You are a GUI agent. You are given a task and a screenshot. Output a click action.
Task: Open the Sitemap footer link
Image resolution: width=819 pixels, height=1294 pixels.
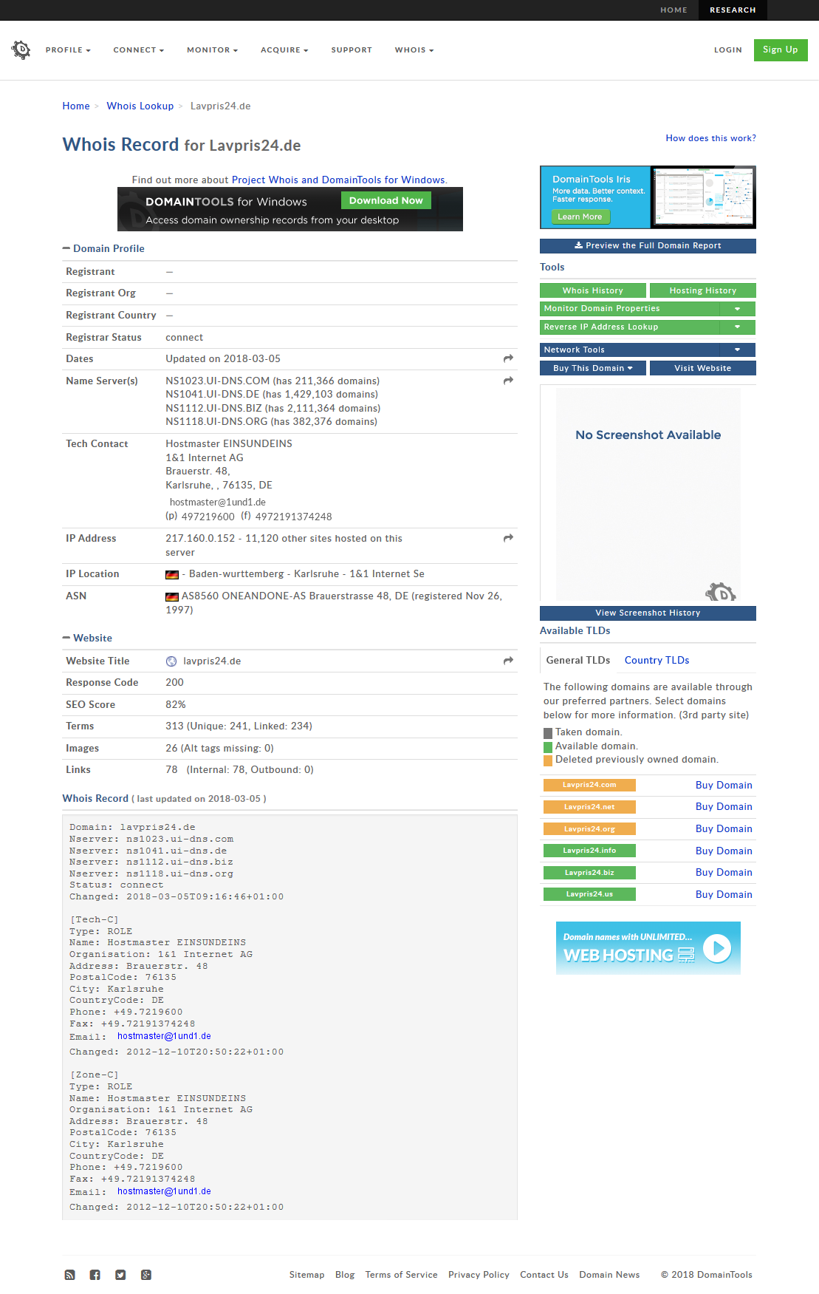pos(306,1275)
